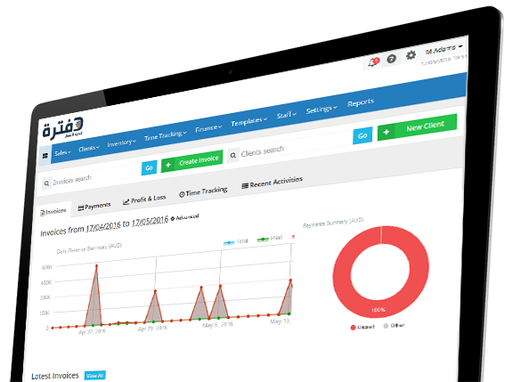The image size is (513, 382).
Task: Click end date 17/05/2016
Action: pyautogui.click(x=150, y=221)
